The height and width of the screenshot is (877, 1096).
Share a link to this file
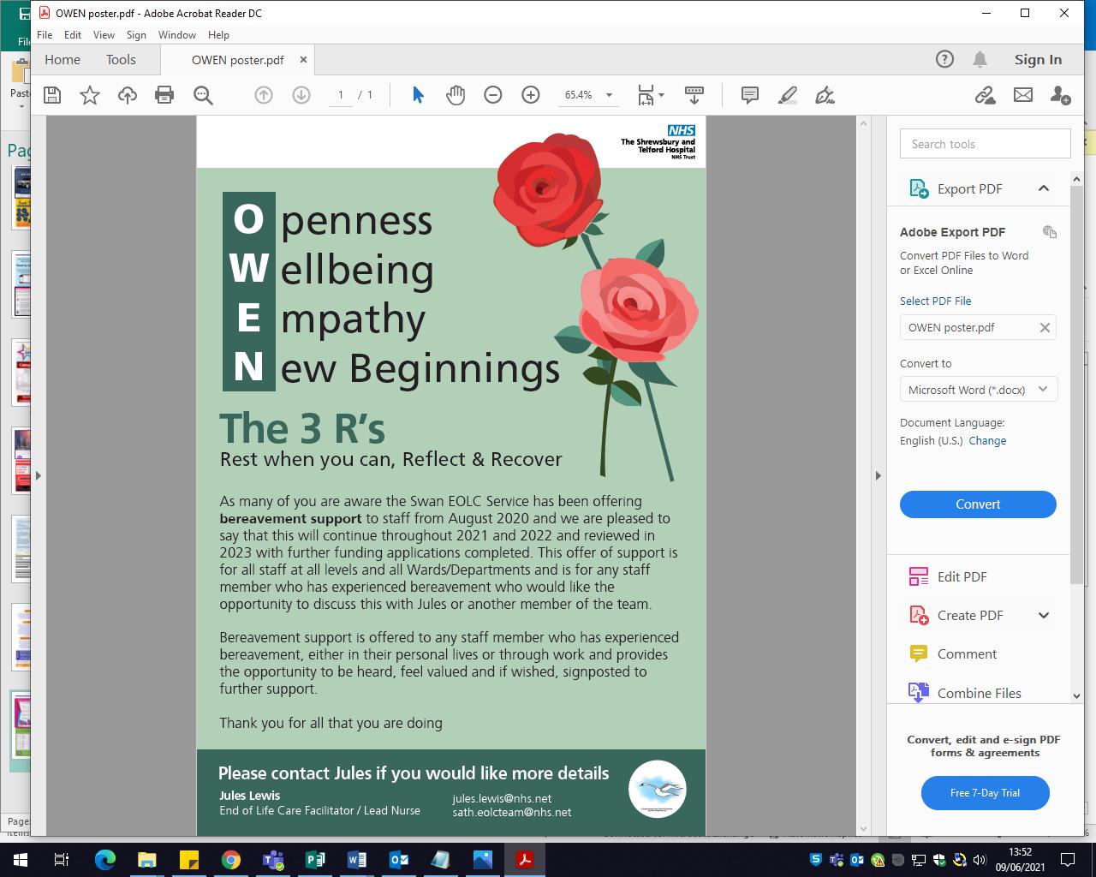[985, 95]
